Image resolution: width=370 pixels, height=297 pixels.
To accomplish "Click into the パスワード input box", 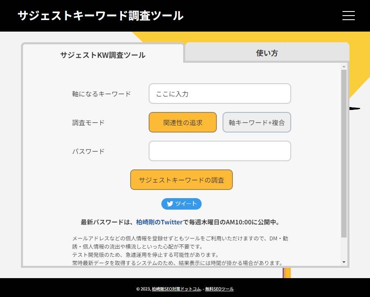I will coord(220,151).
